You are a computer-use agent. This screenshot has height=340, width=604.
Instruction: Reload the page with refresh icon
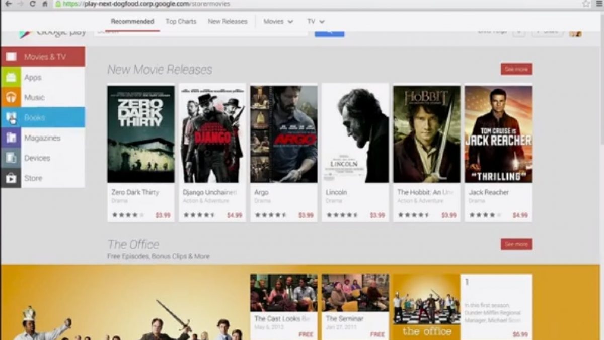pos(33,4)
